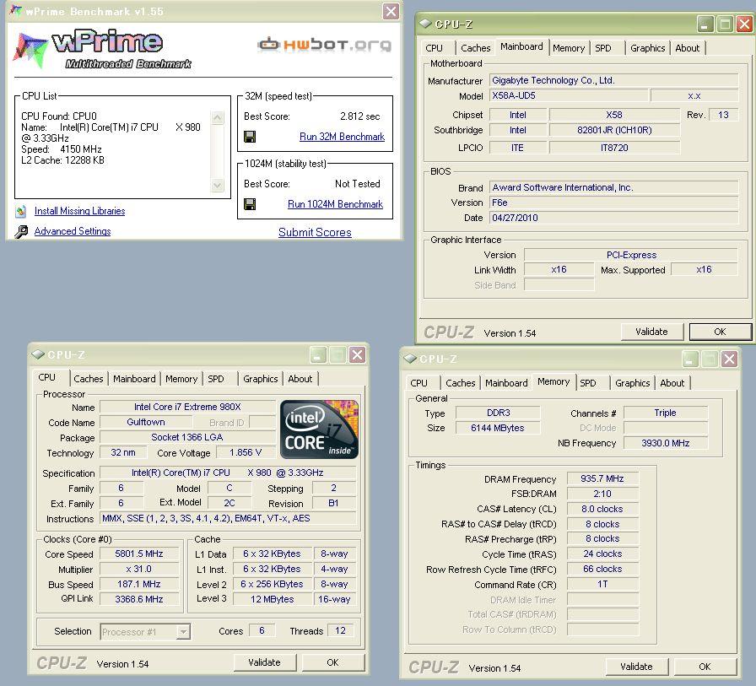Open Graphics tab in Memory CPU-Z window

pos(633,383)
